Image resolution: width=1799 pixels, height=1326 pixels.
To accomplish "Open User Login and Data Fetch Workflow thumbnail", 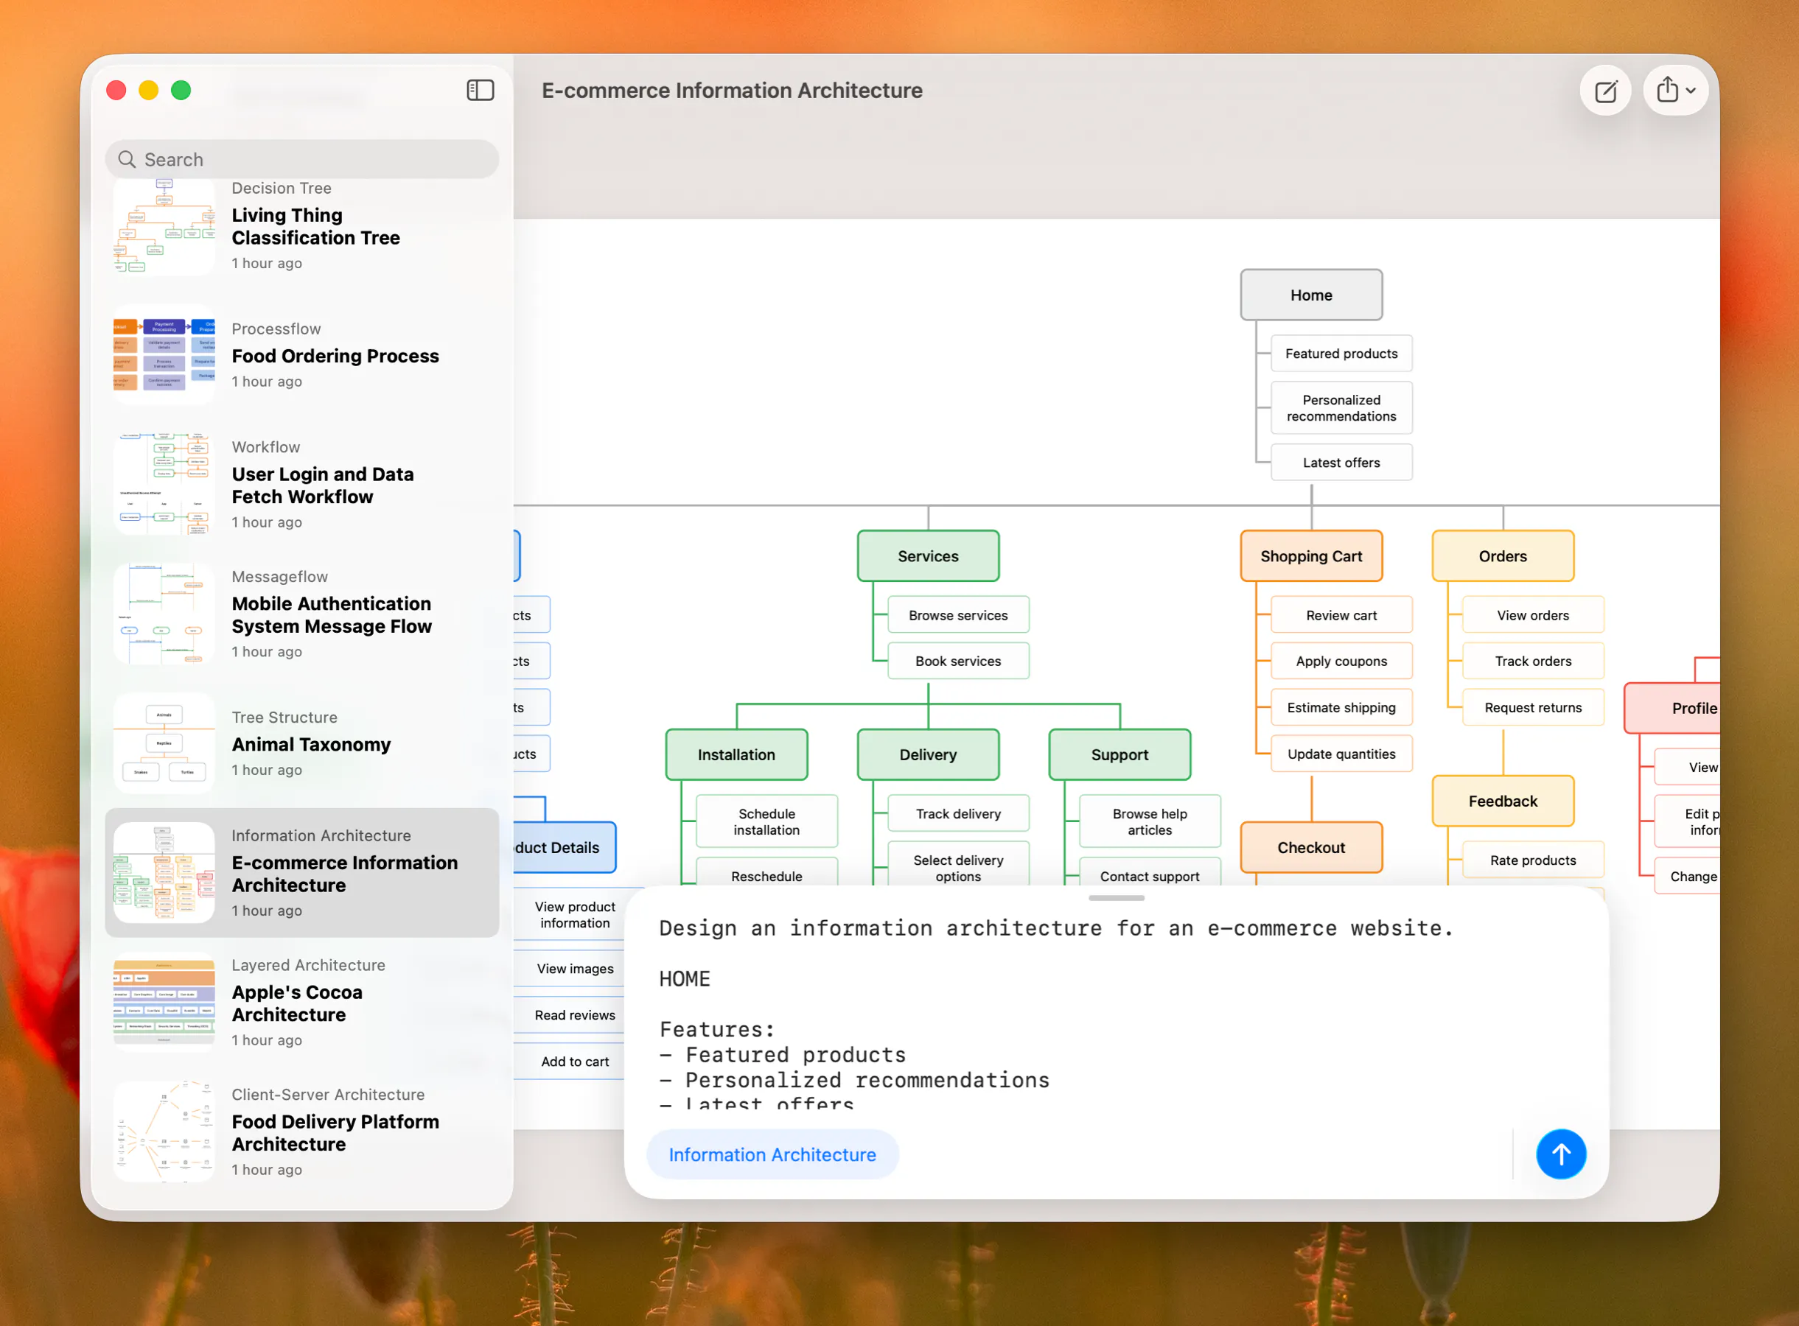I will coord(164,485).
